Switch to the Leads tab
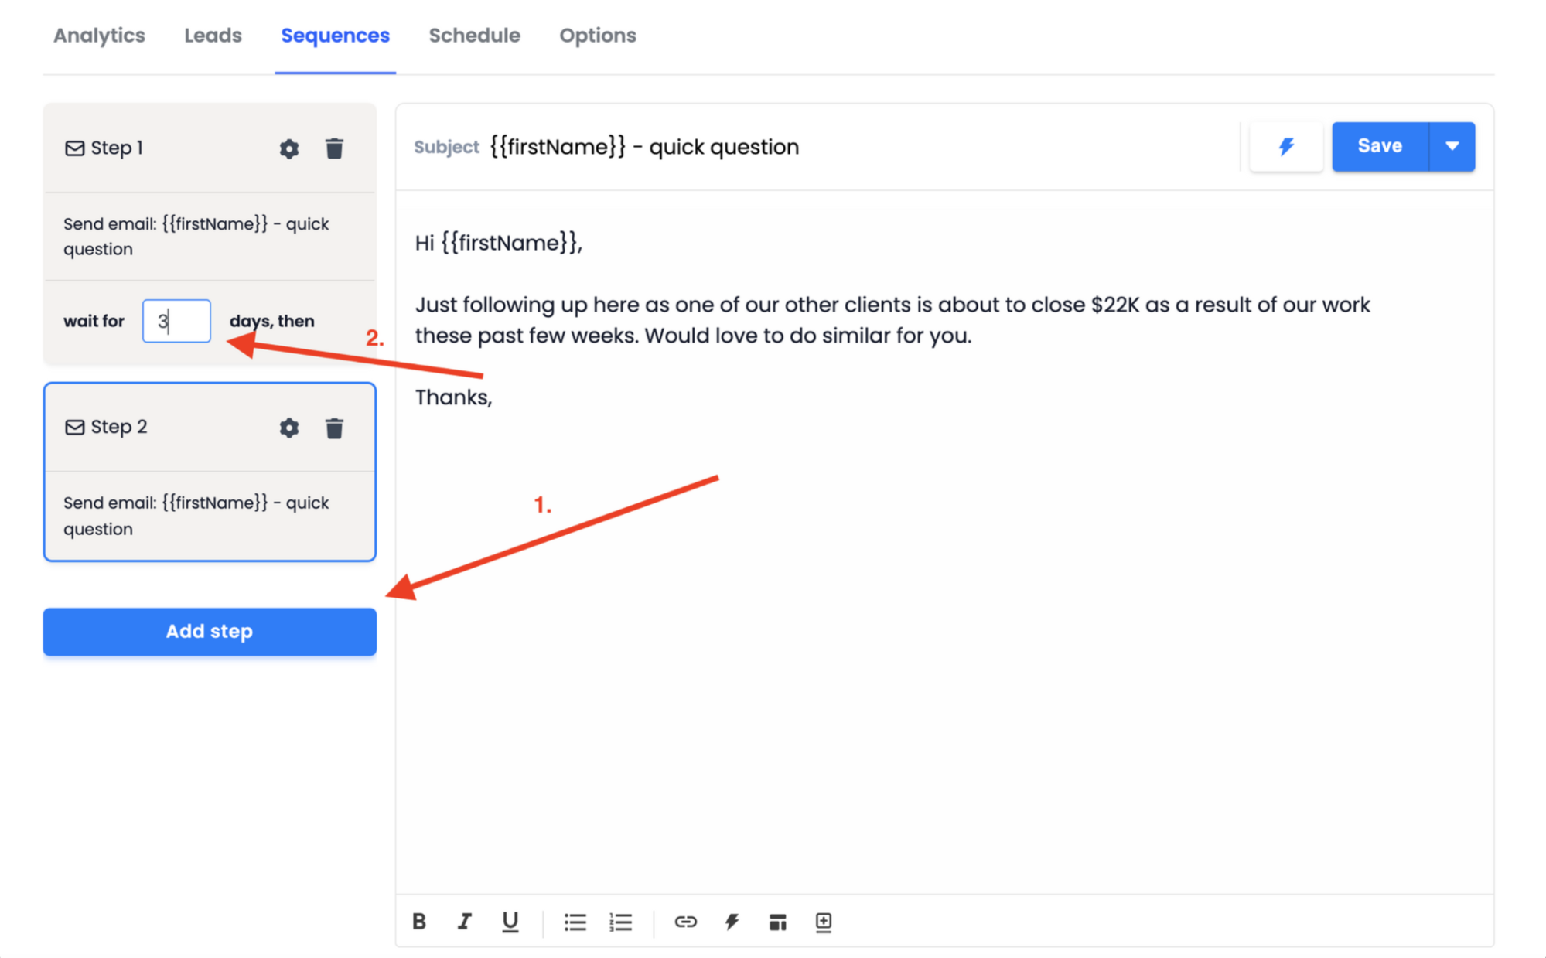Viewport: 1546px width, 958px height. [x=212, y=35]
